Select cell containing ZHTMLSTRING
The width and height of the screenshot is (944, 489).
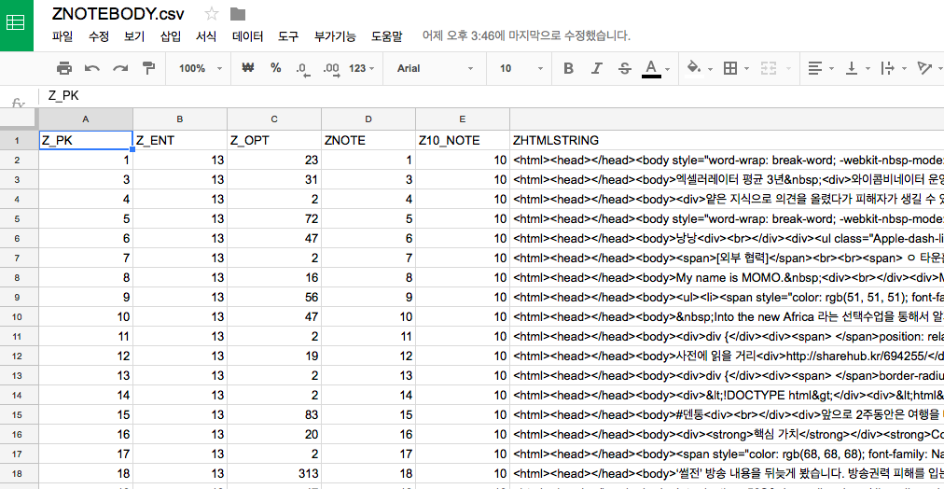727,140
